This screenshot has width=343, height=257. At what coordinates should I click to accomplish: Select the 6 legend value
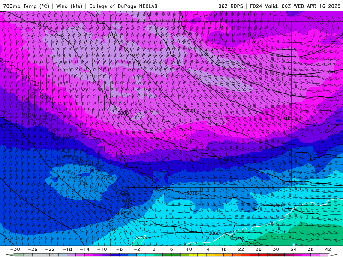[171, 249]
